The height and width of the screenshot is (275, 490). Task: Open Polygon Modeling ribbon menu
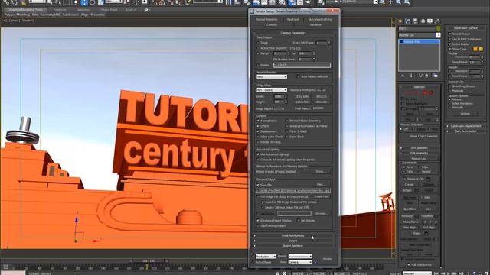click(x=17, y=15)
